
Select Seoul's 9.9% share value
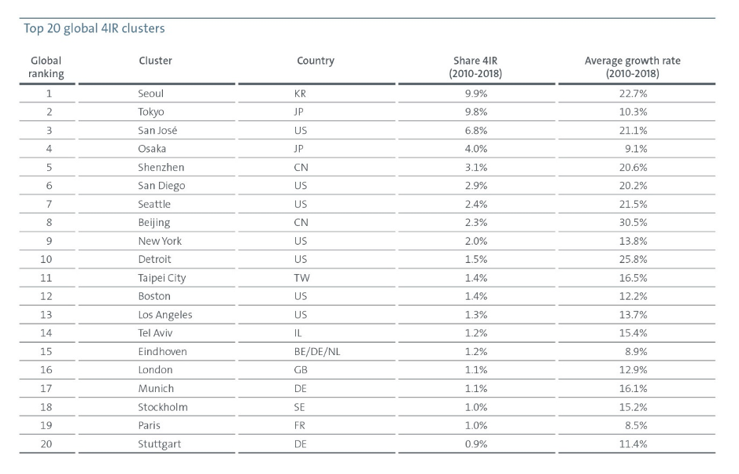point(477,94)
